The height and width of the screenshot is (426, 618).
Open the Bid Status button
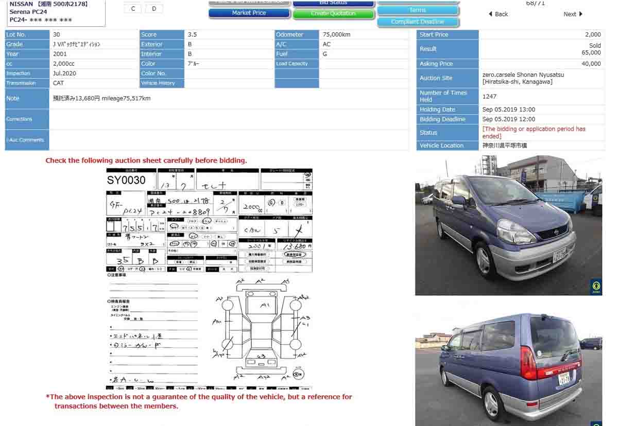[x=333, y=3]
